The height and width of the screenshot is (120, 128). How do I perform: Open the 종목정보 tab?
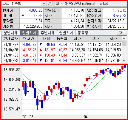pos(85,33)
